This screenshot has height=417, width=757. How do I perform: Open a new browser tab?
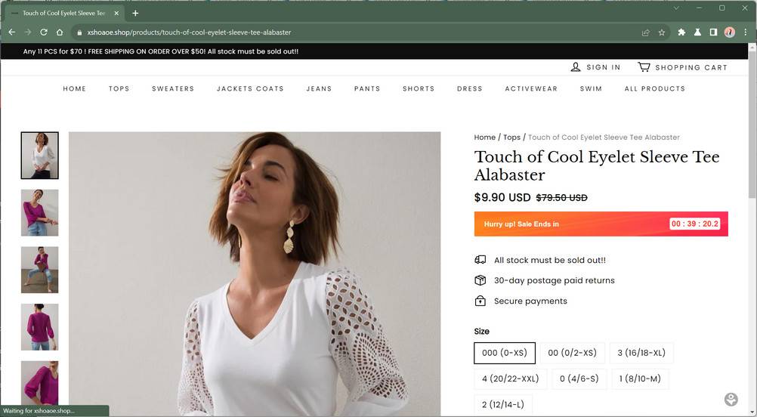pos(135,13)
